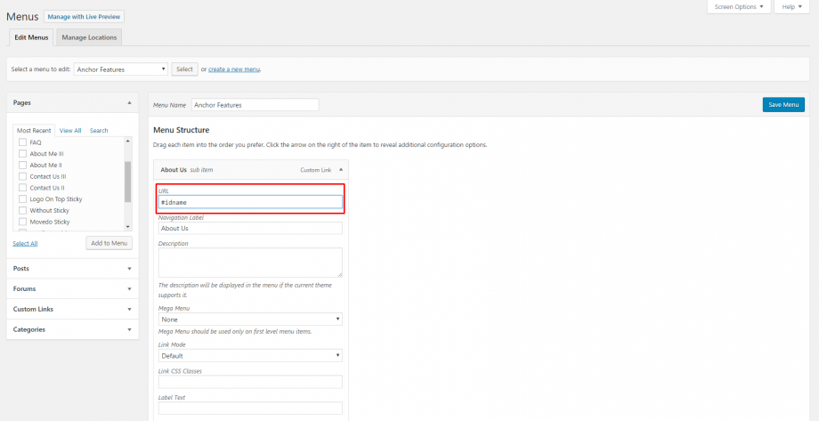819x421 pixels.
Task: Open the Link Mode dropdown
Action: pos(250,355)
